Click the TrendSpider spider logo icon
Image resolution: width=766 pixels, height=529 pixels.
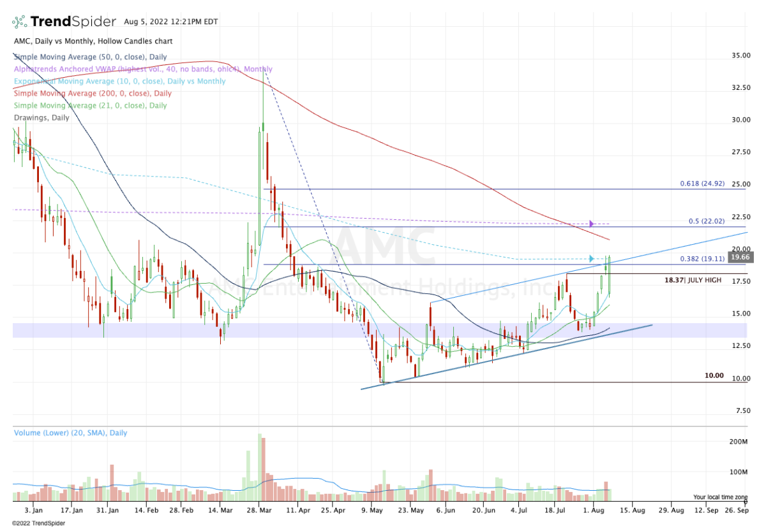click(x=19, y=22)
